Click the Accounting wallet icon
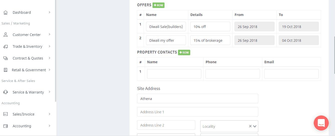The width and height of the screenshot is (335, 136). [x=5, y=126]
